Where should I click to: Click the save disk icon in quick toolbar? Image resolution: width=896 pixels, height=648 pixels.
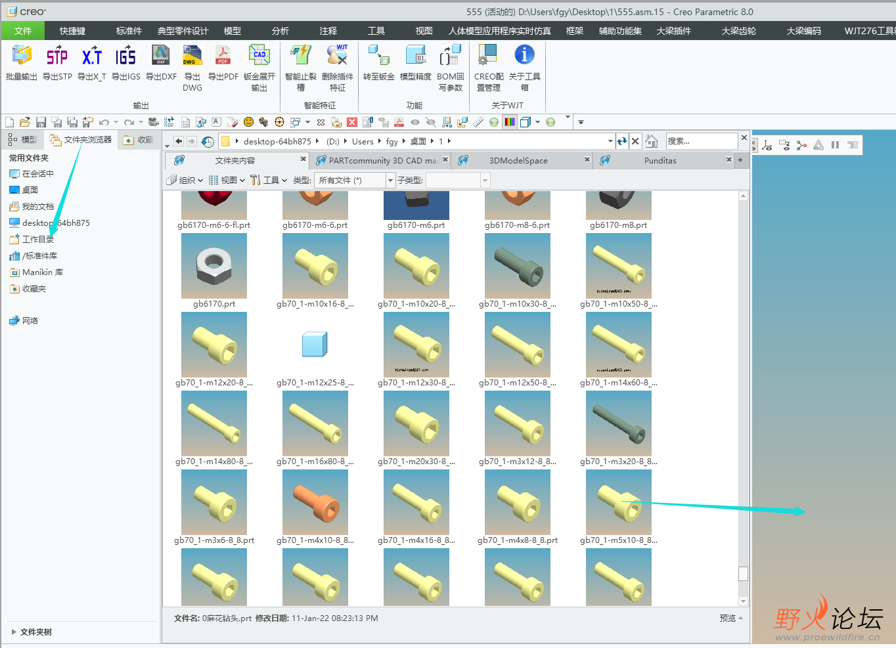41,122
